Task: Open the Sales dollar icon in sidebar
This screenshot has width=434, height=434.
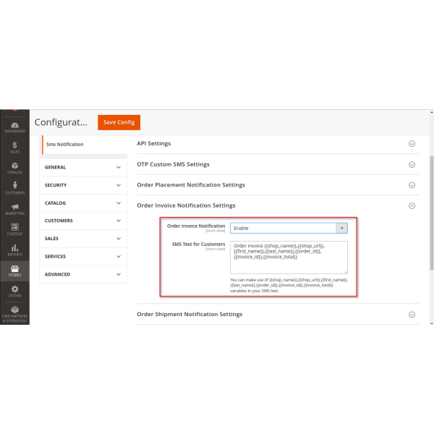Action: click(14, 147)
